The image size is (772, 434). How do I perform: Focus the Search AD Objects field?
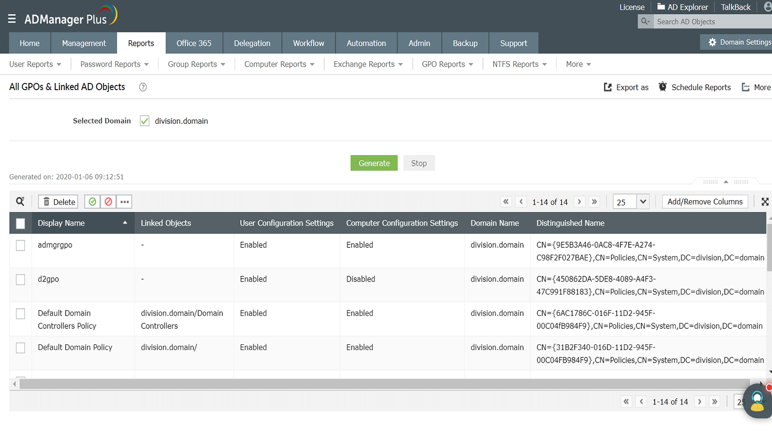pyautogui.click(x=713, y=22)
